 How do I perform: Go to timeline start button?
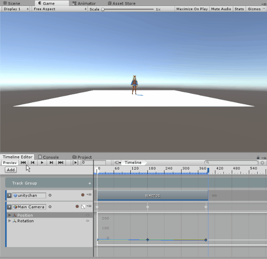point(23,163)
